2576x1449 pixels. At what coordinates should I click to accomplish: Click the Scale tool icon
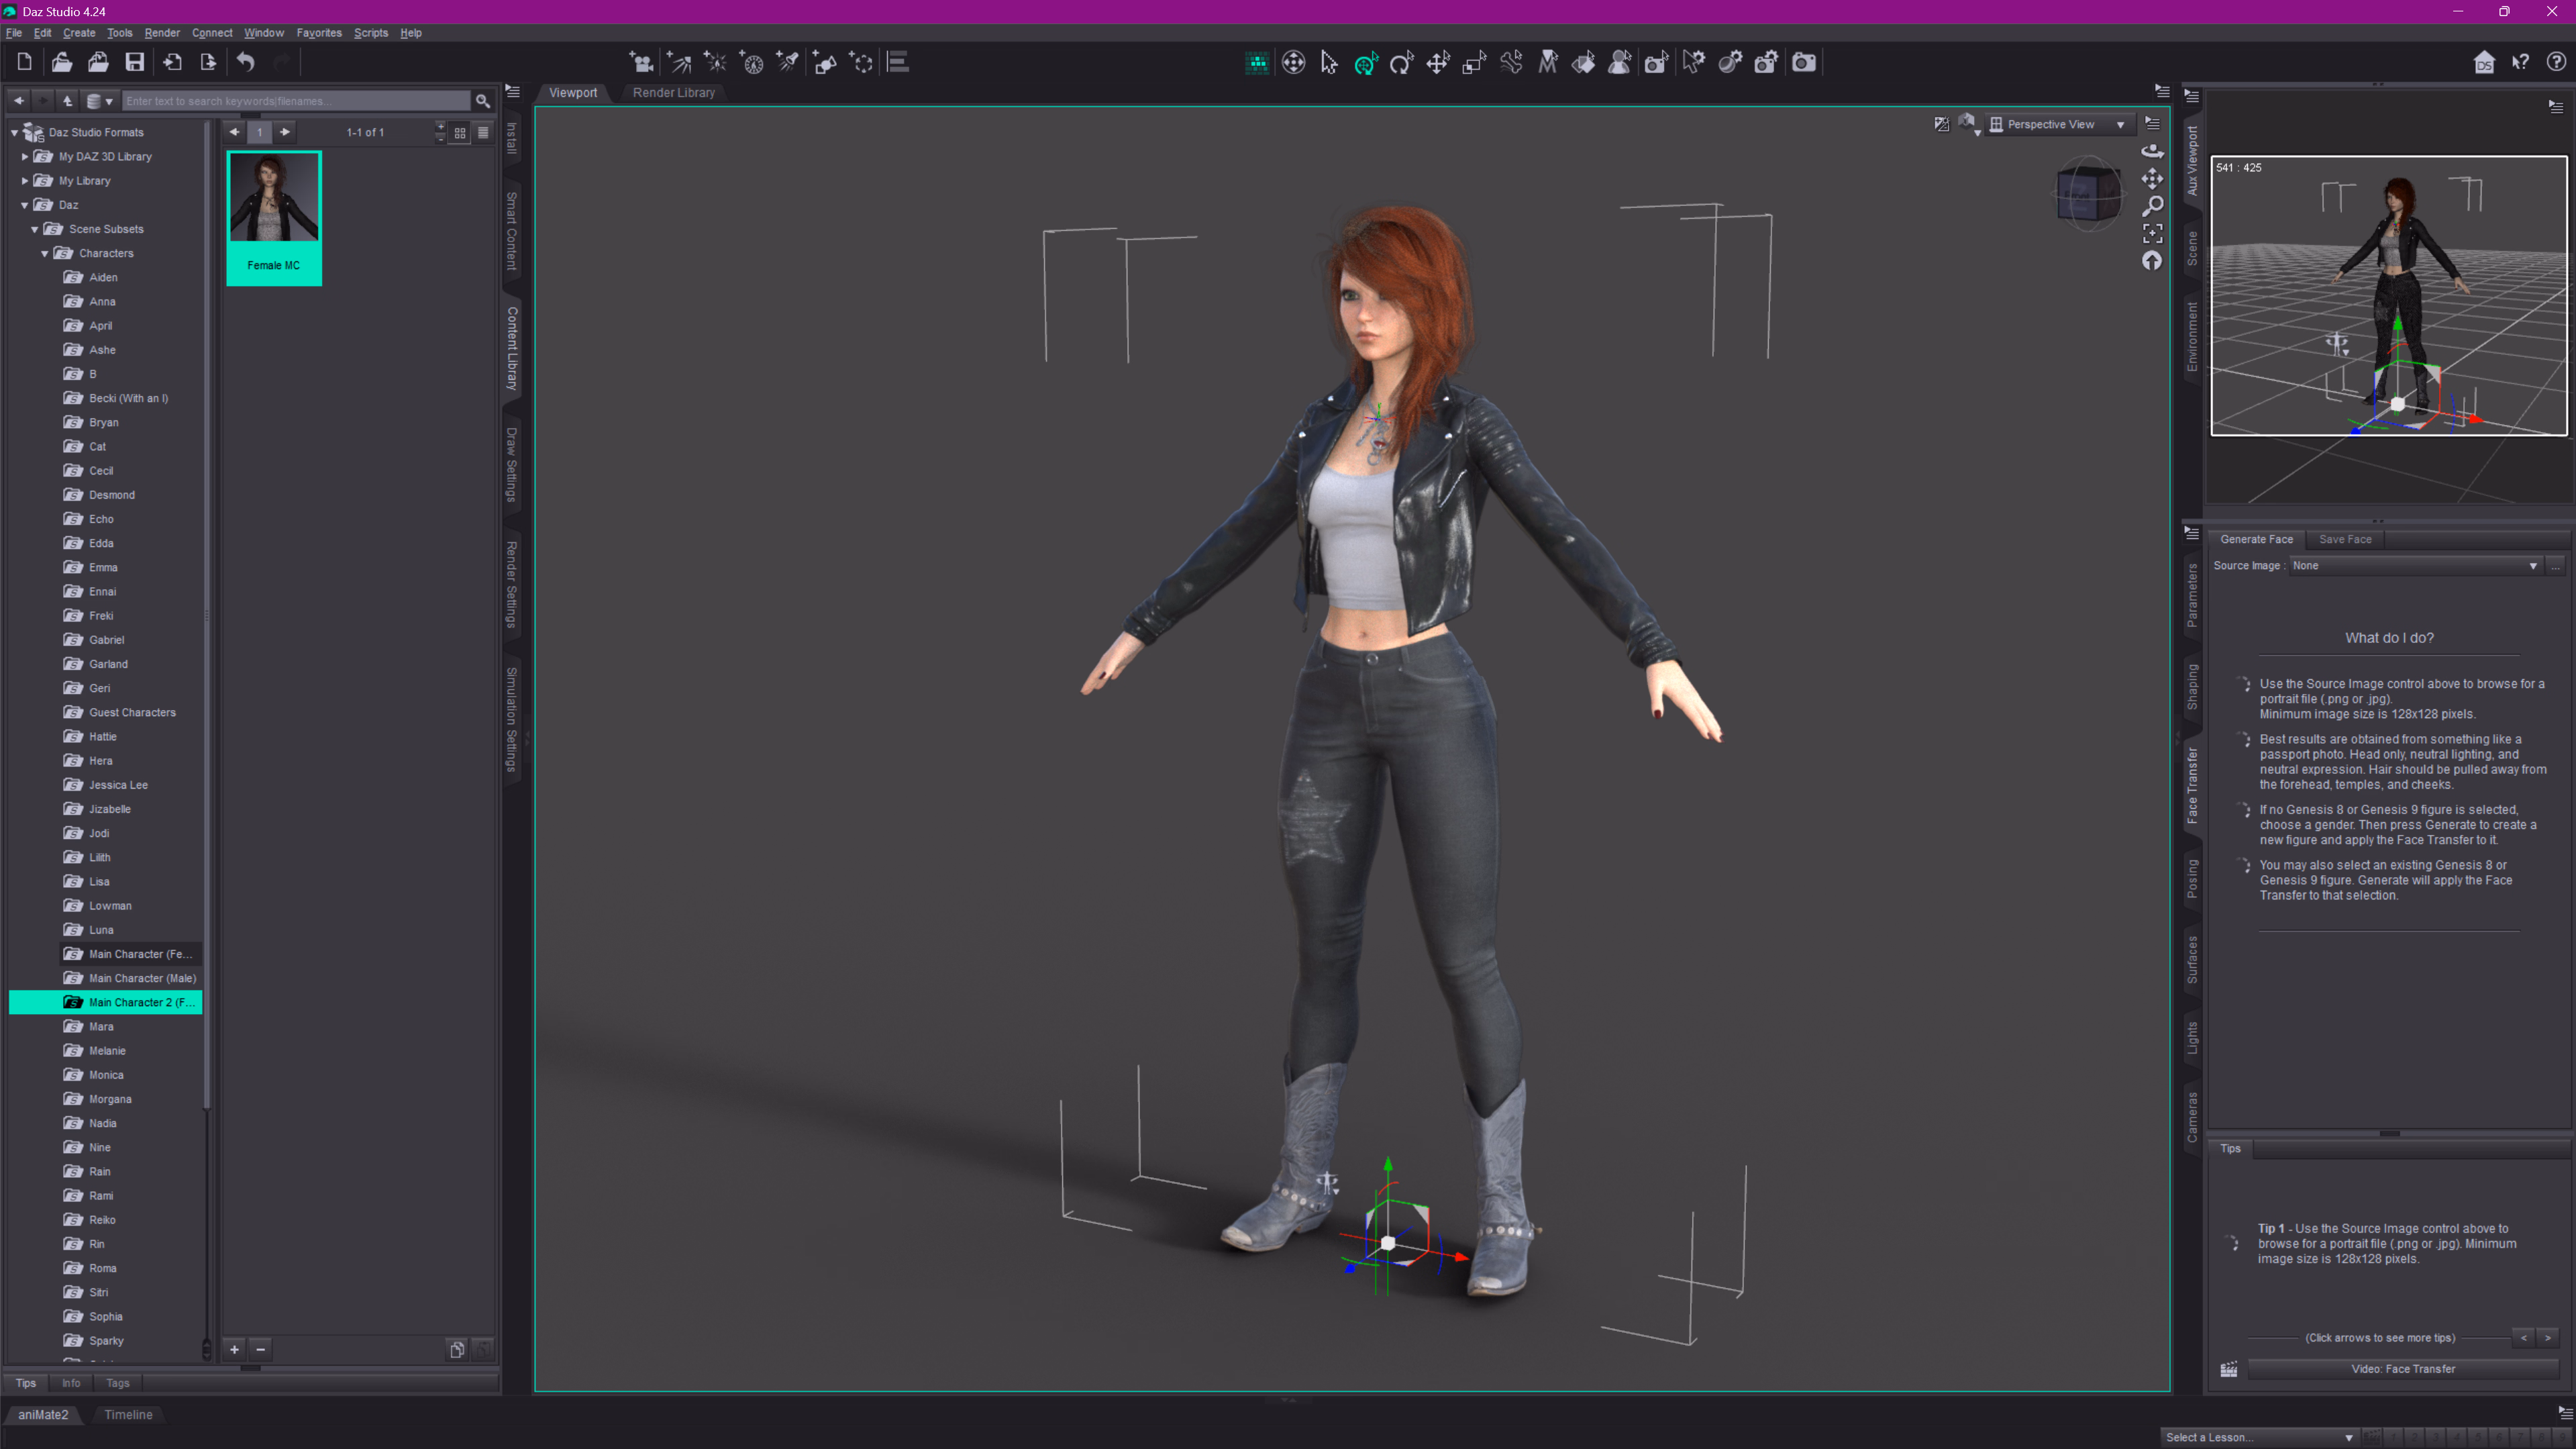(x=1474, y=63)
